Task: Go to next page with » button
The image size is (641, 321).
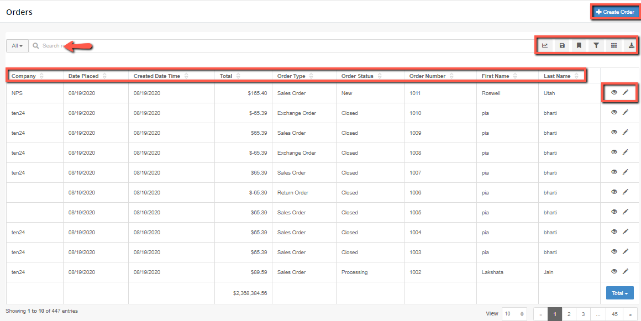Action: click(x=630, y=314)
